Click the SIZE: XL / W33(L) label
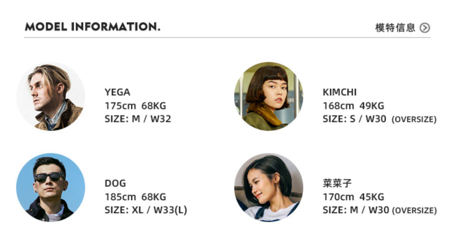This screenshot has width=466, height=238. point(146,210)
